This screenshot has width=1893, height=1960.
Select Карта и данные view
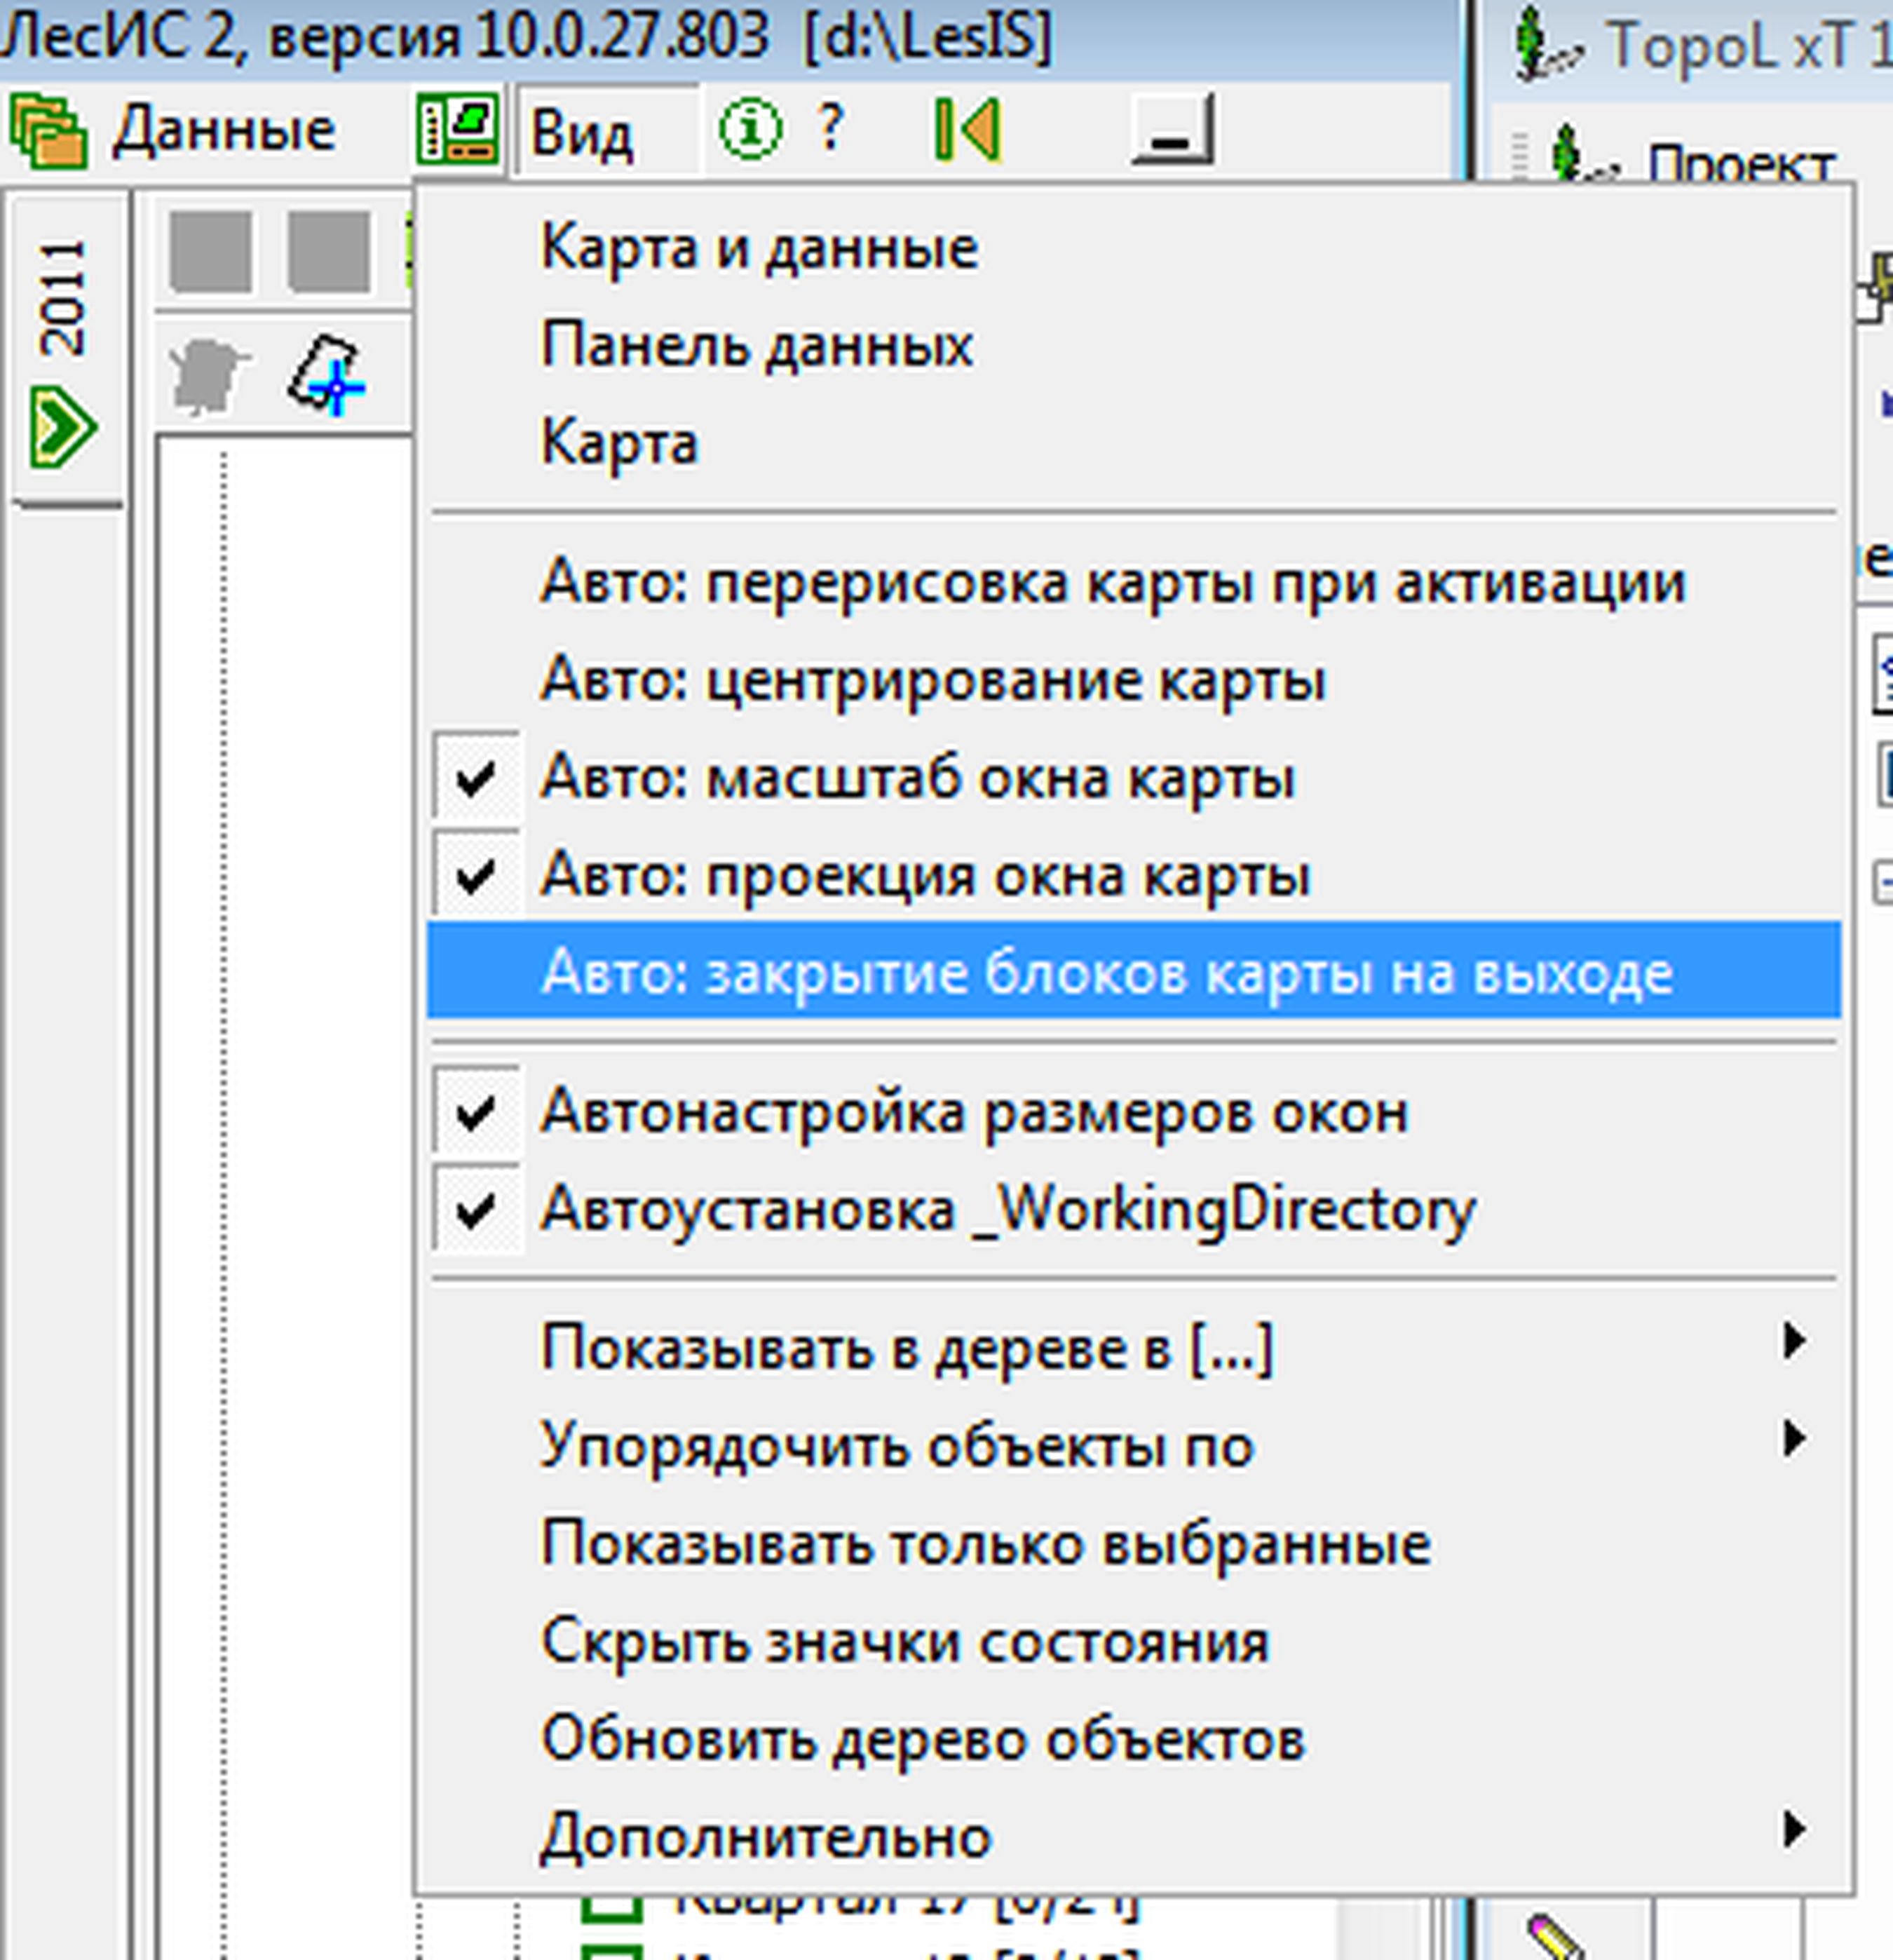1134,248
